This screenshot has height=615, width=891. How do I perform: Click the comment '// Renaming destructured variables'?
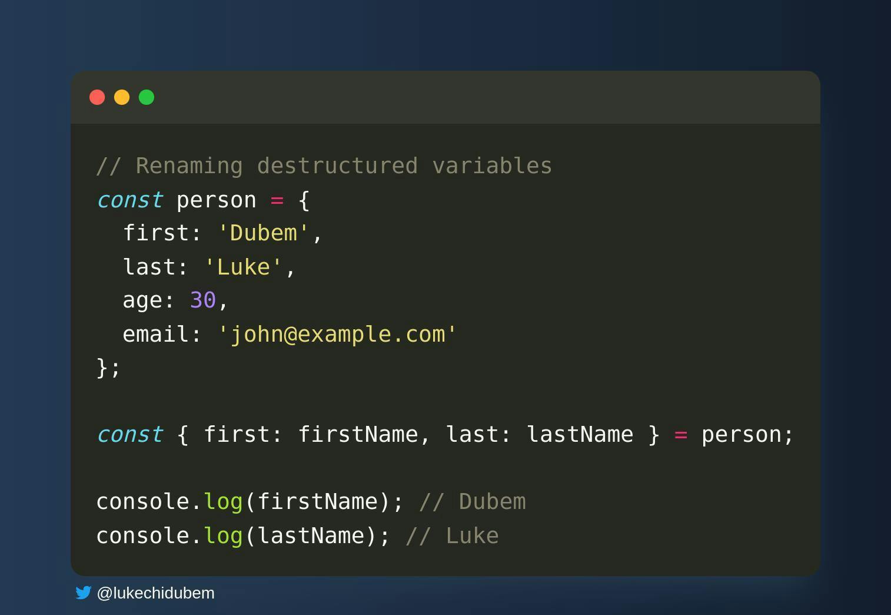click(324, 166)
